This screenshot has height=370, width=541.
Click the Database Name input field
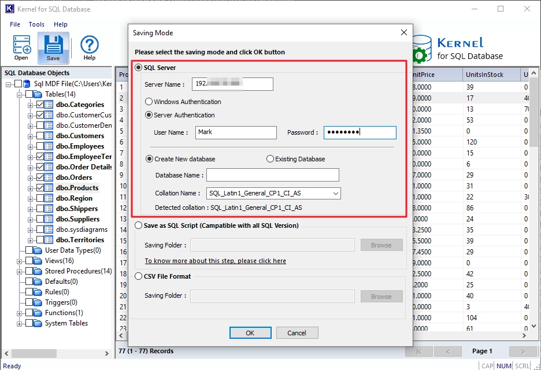click(x=273, y=175)
